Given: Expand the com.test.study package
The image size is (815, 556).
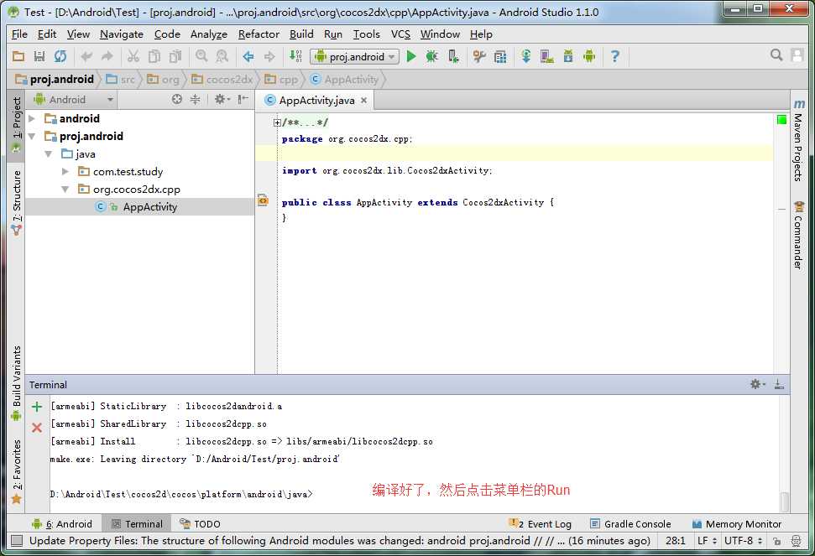Looking at the screenshot, I should pos(65,172).
